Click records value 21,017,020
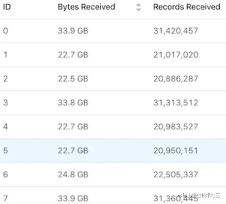 tap(176, 55)
